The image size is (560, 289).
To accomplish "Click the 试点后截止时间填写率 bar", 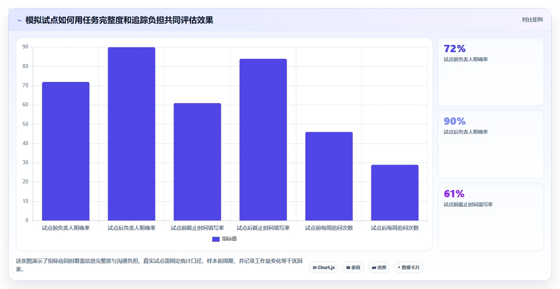I will click(x=263, y=140).
